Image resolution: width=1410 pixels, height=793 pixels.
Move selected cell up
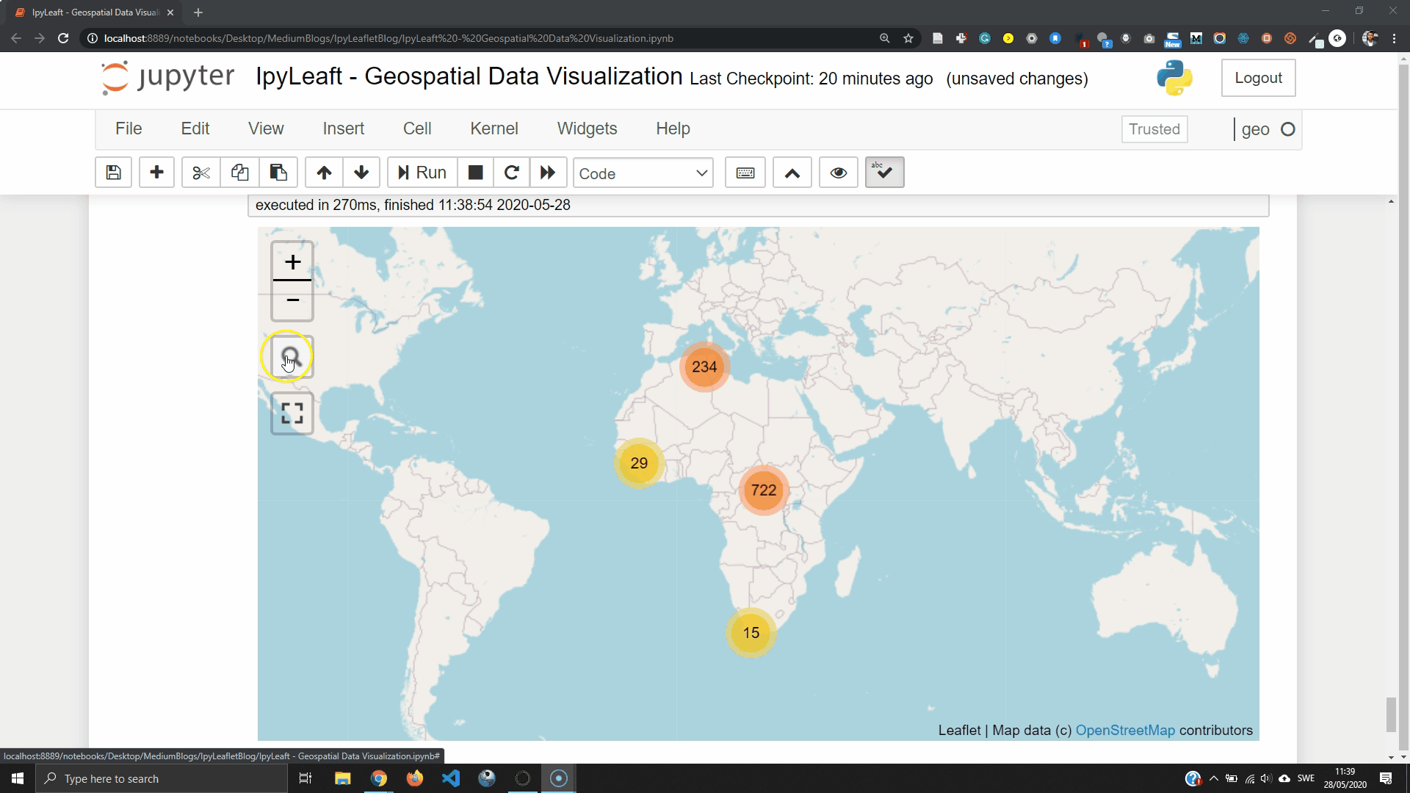[324, 173]
